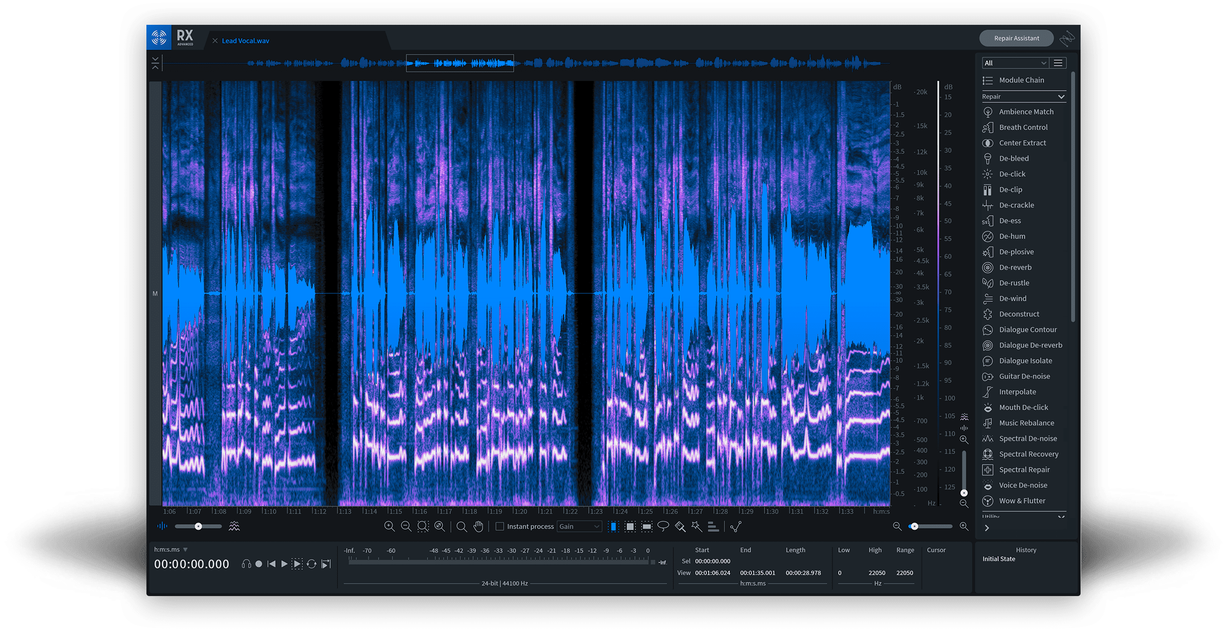Open the Voice De-noise module
Screen dimensions: 1226x631
pos(1023,485)
